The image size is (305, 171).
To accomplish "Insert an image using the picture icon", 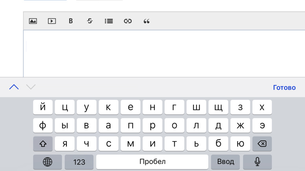I will click(x=33, y=21).
